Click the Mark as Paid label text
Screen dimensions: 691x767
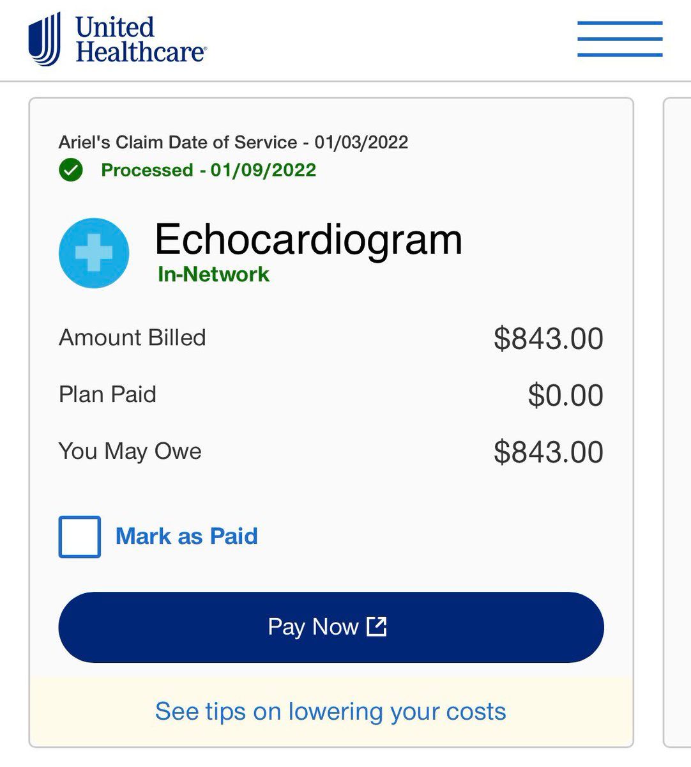click(186, 536)
